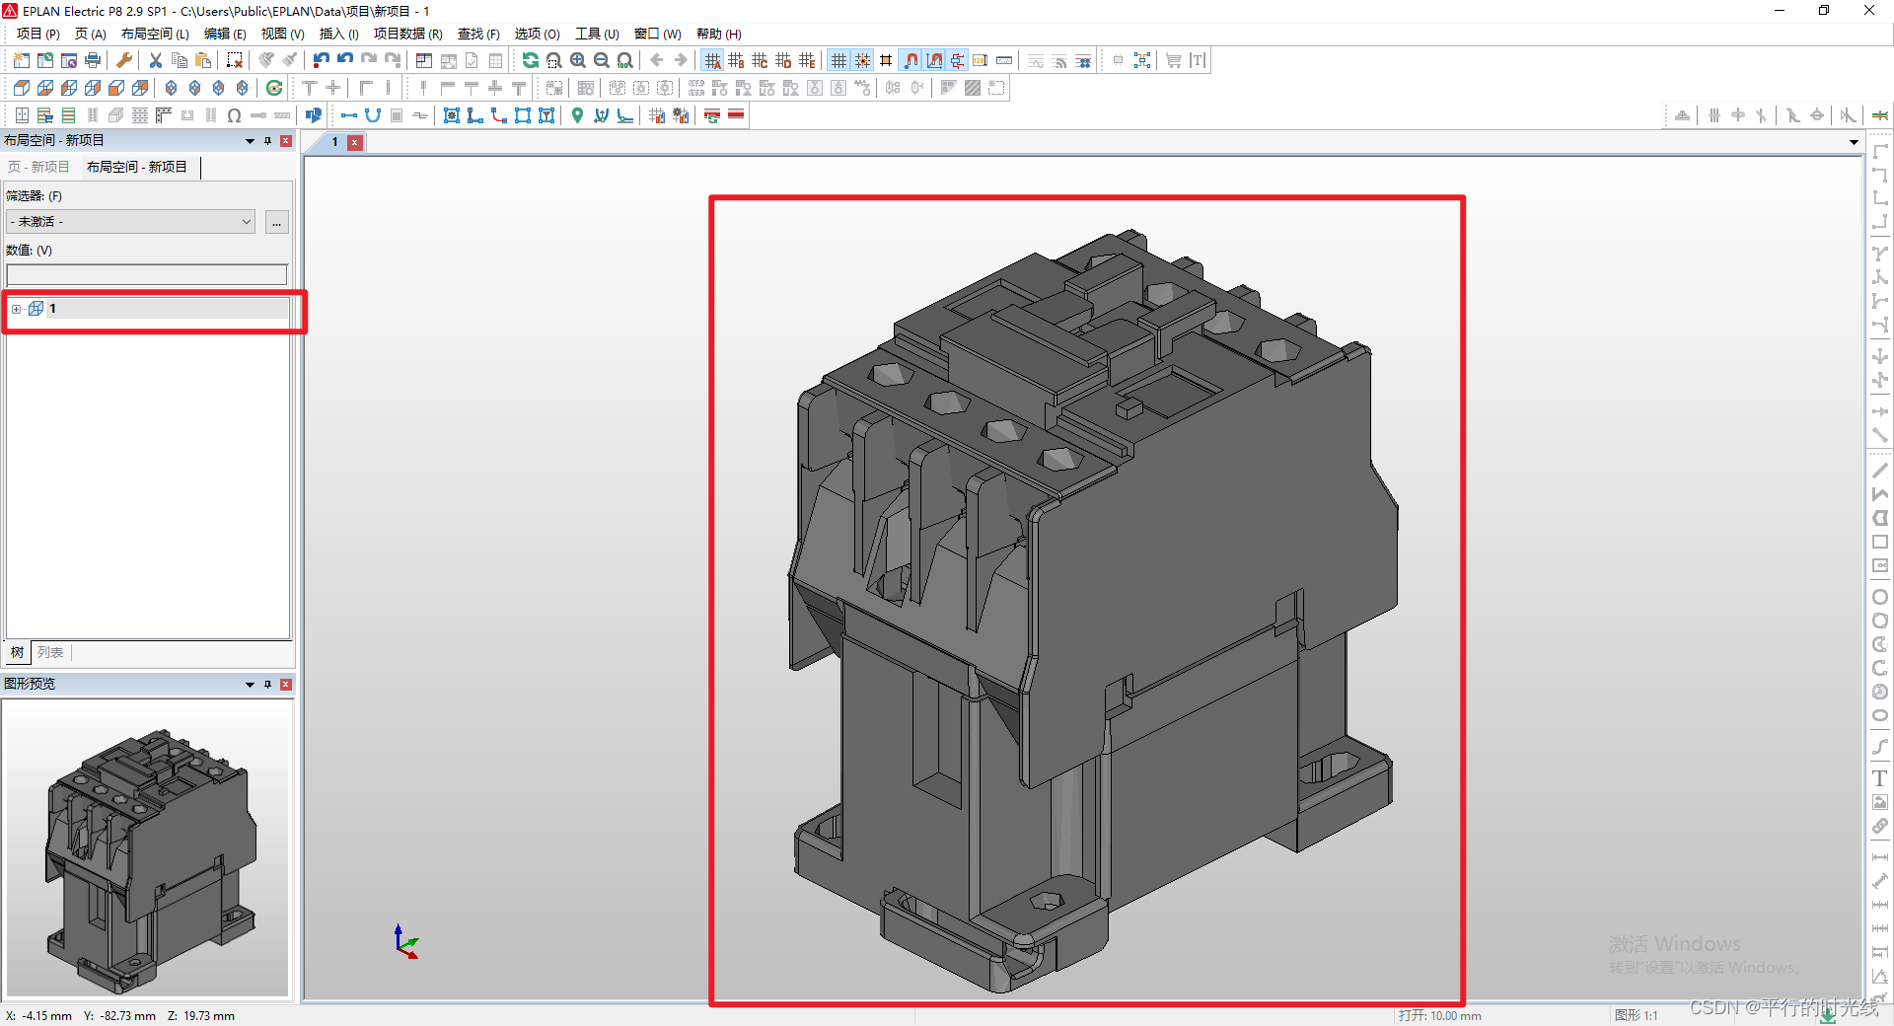Expand tree node 1 in the layout panel
This screenshot has height=1026, width=1894.
click(16, 309)
